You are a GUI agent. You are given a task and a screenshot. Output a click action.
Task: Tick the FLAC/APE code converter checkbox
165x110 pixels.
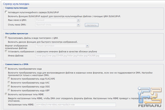(x=9, y=78)
